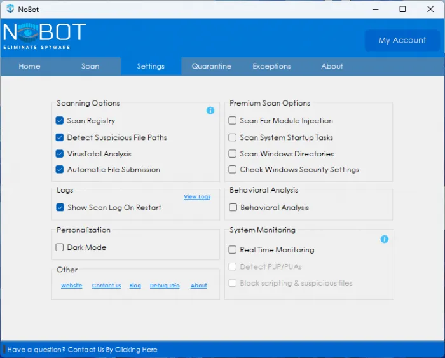Image resolution: width=445 pixels, height=358 pixels.
Task: Tick Check Windows Security Settings
Action: point(233,170)
